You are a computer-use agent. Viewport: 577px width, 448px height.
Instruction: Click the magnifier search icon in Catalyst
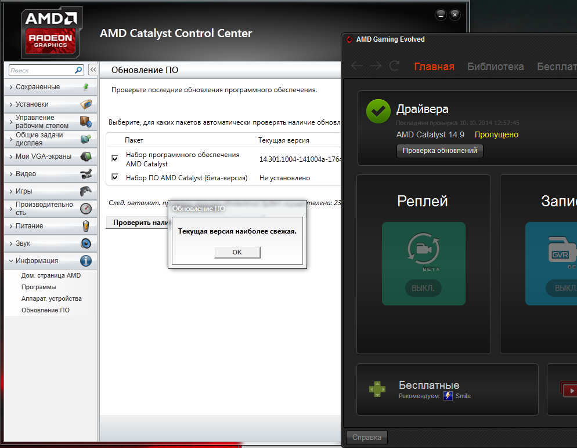click(78, 70)
